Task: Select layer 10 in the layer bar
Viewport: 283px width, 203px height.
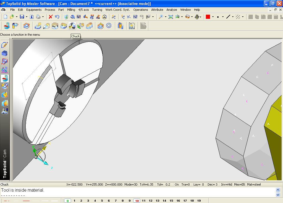Action: (x=137, y=201)
